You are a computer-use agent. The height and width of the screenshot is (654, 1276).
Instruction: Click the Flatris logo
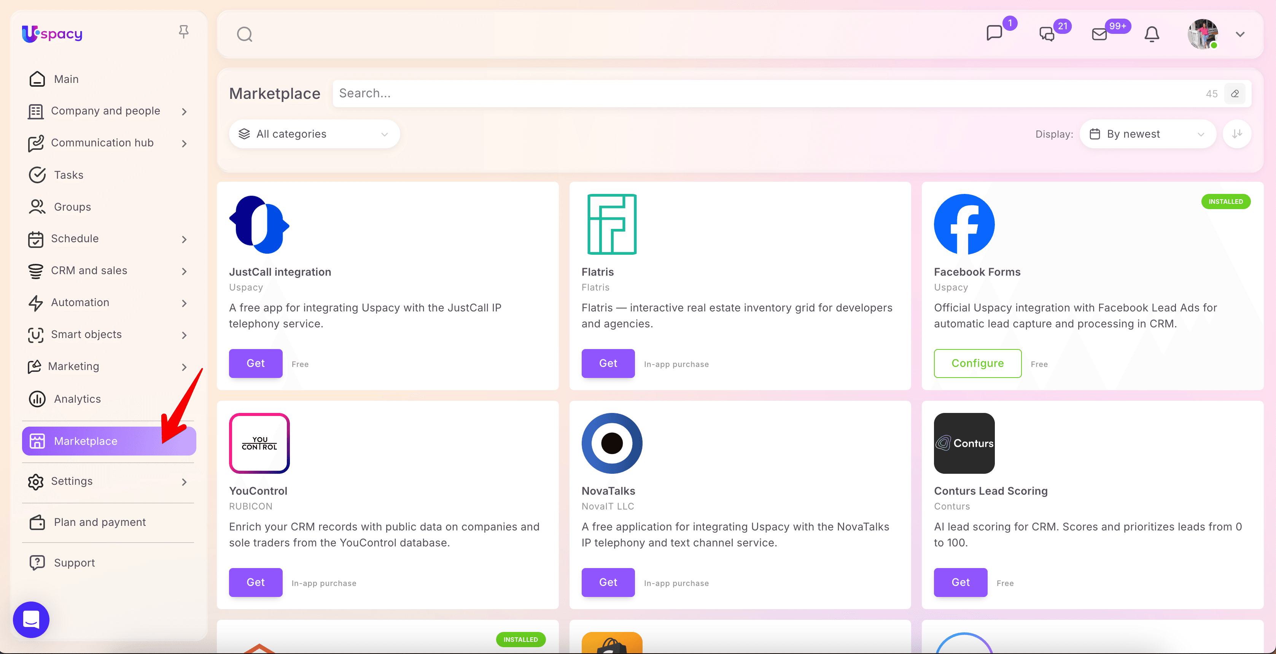(x=612, y=224)
